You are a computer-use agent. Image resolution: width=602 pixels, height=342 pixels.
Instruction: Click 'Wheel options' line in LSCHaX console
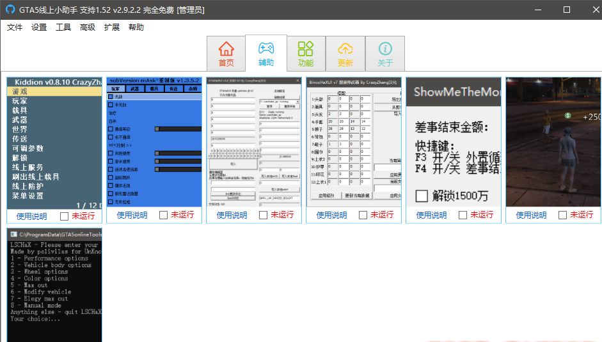(40, 272)
